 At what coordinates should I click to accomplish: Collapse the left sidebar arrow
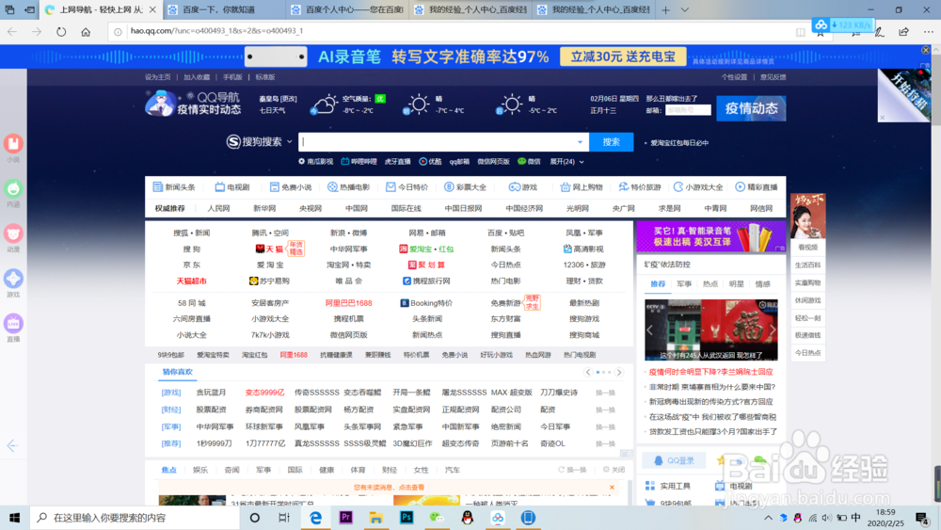(x=12, y=445)
